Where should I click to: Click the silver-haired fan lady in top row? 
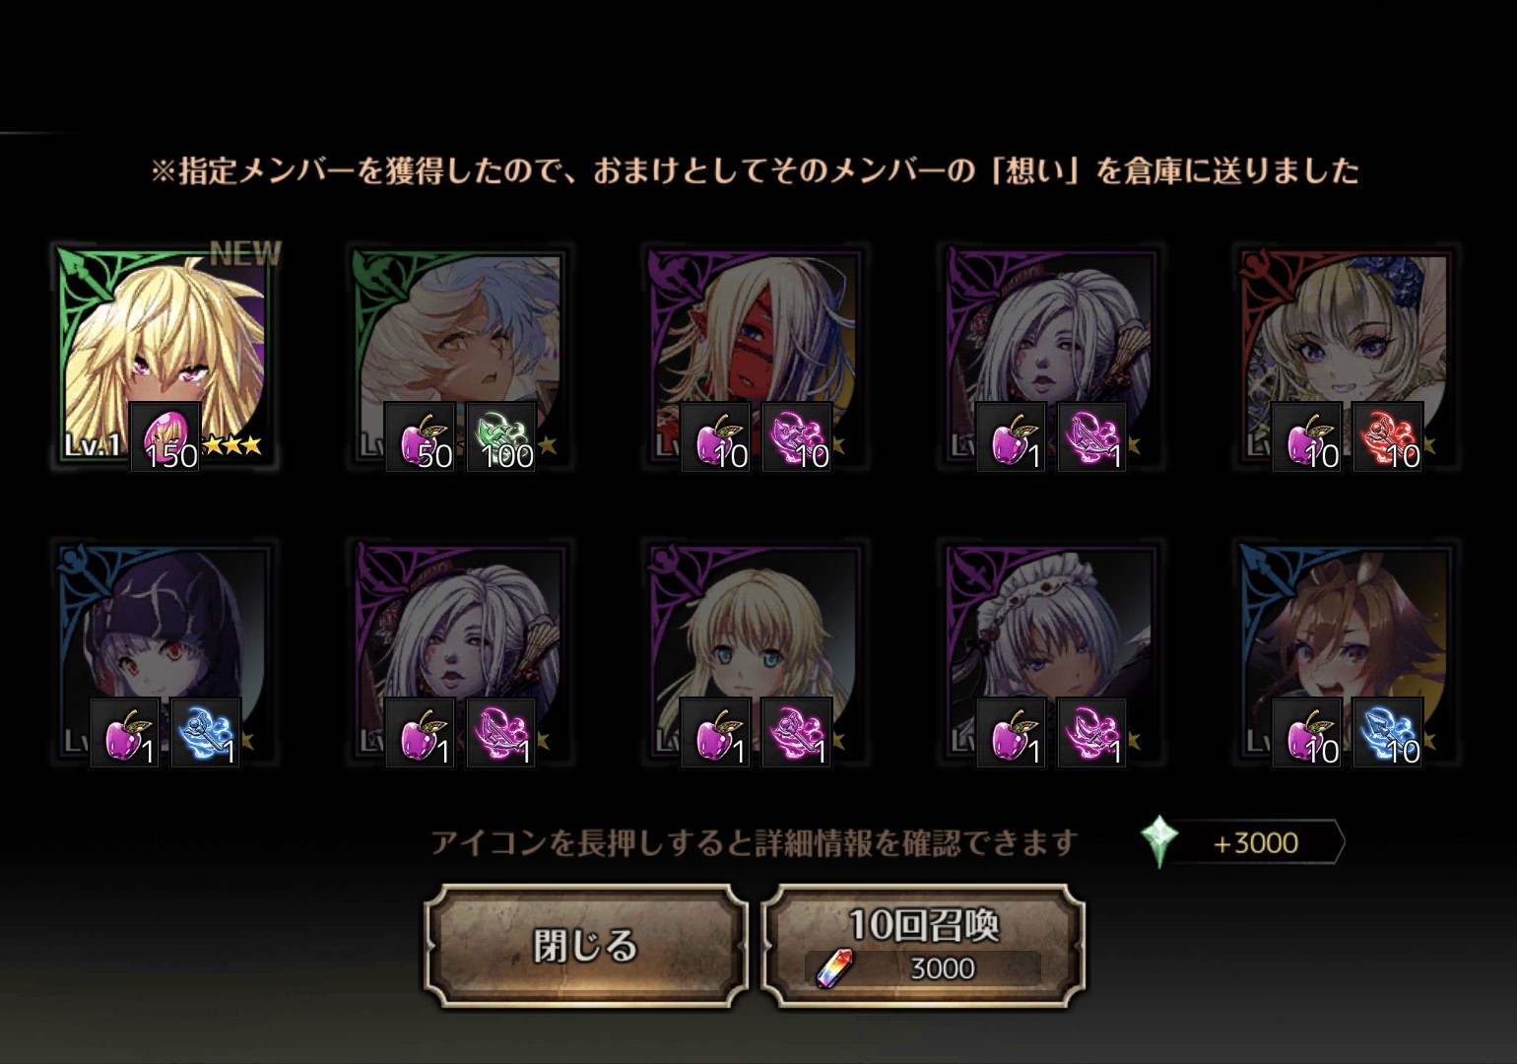1050,354
